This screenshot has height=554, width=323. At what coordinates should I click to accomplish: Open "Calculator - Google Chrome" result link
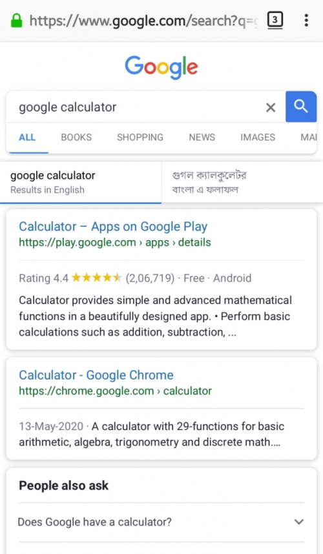click(x=96, y=375)
